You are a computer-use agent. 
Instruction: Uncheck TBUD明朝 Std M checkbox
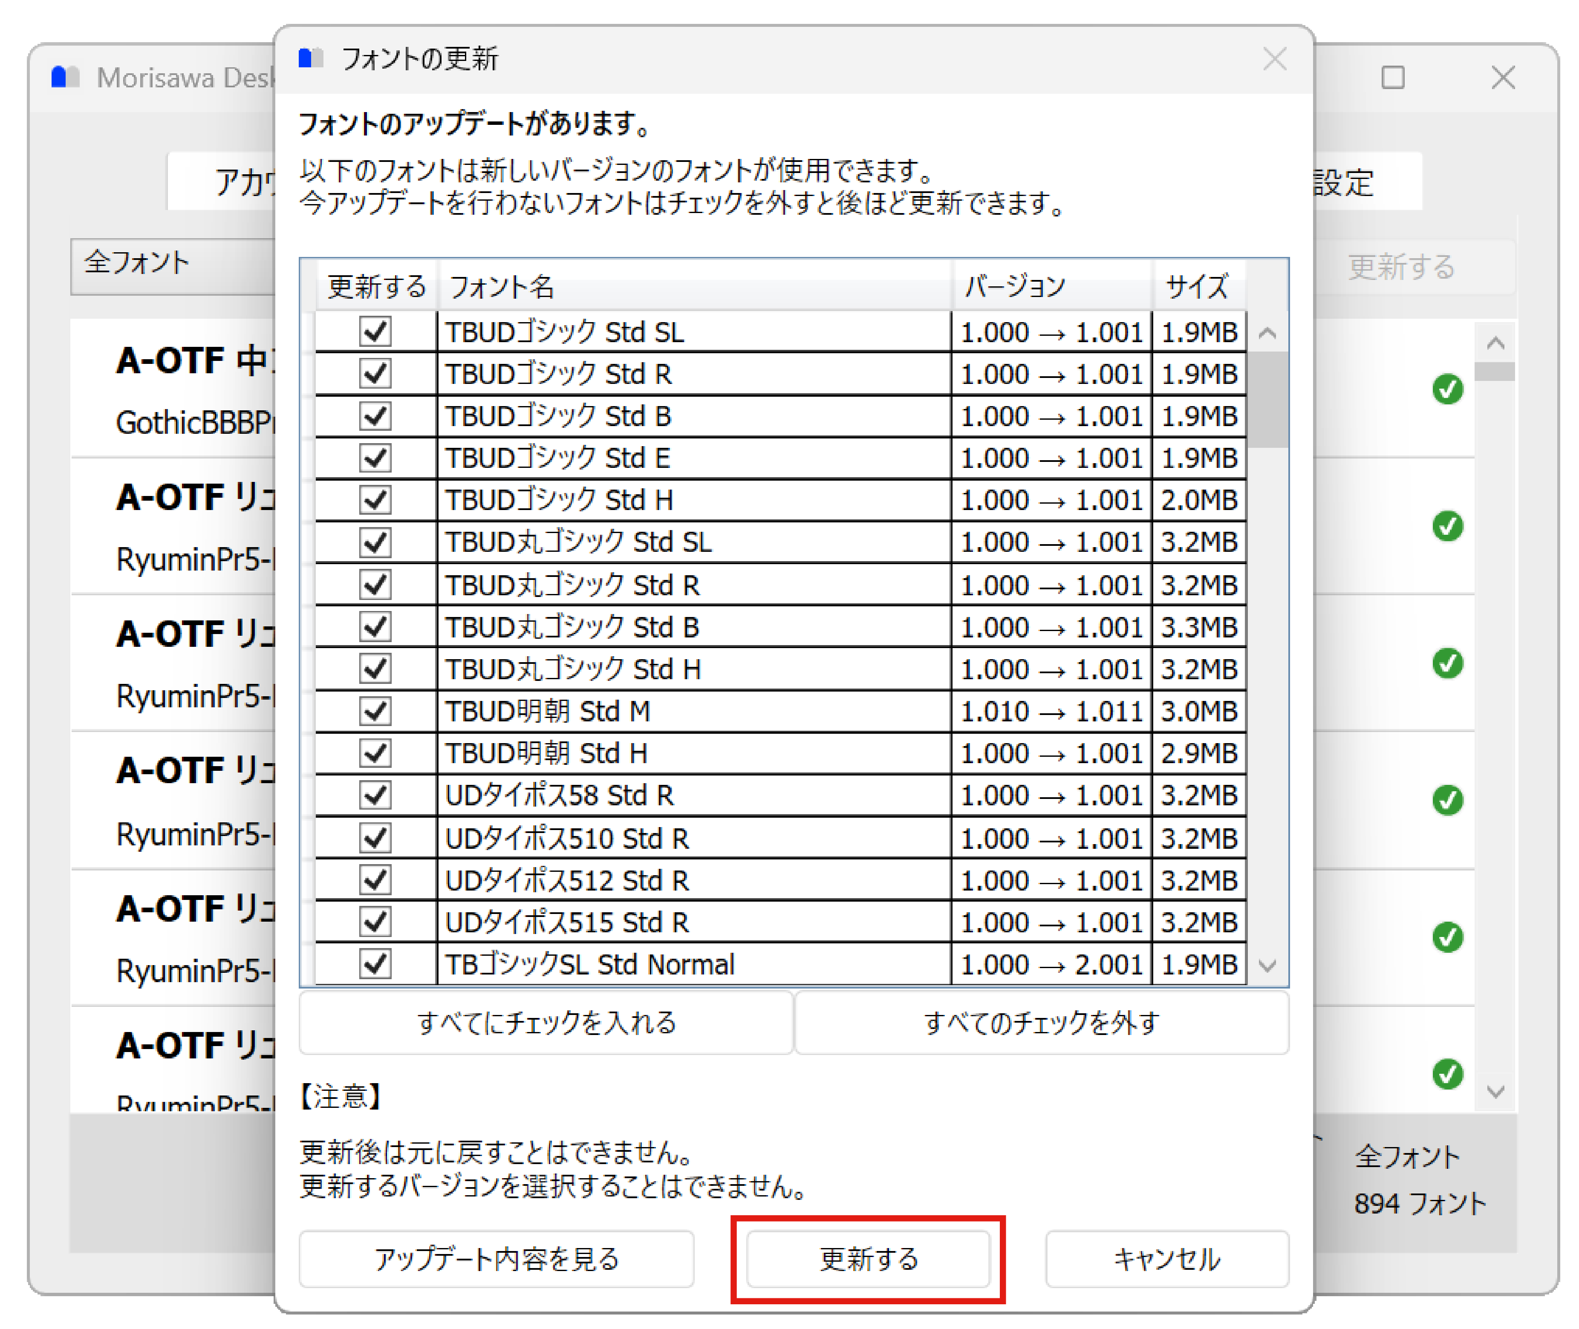[375, 711]
